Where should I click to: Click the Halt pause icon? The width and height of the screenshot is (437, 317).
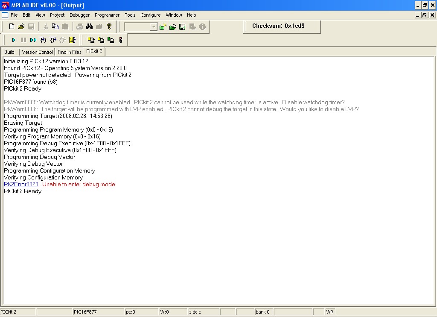point(23,40)
